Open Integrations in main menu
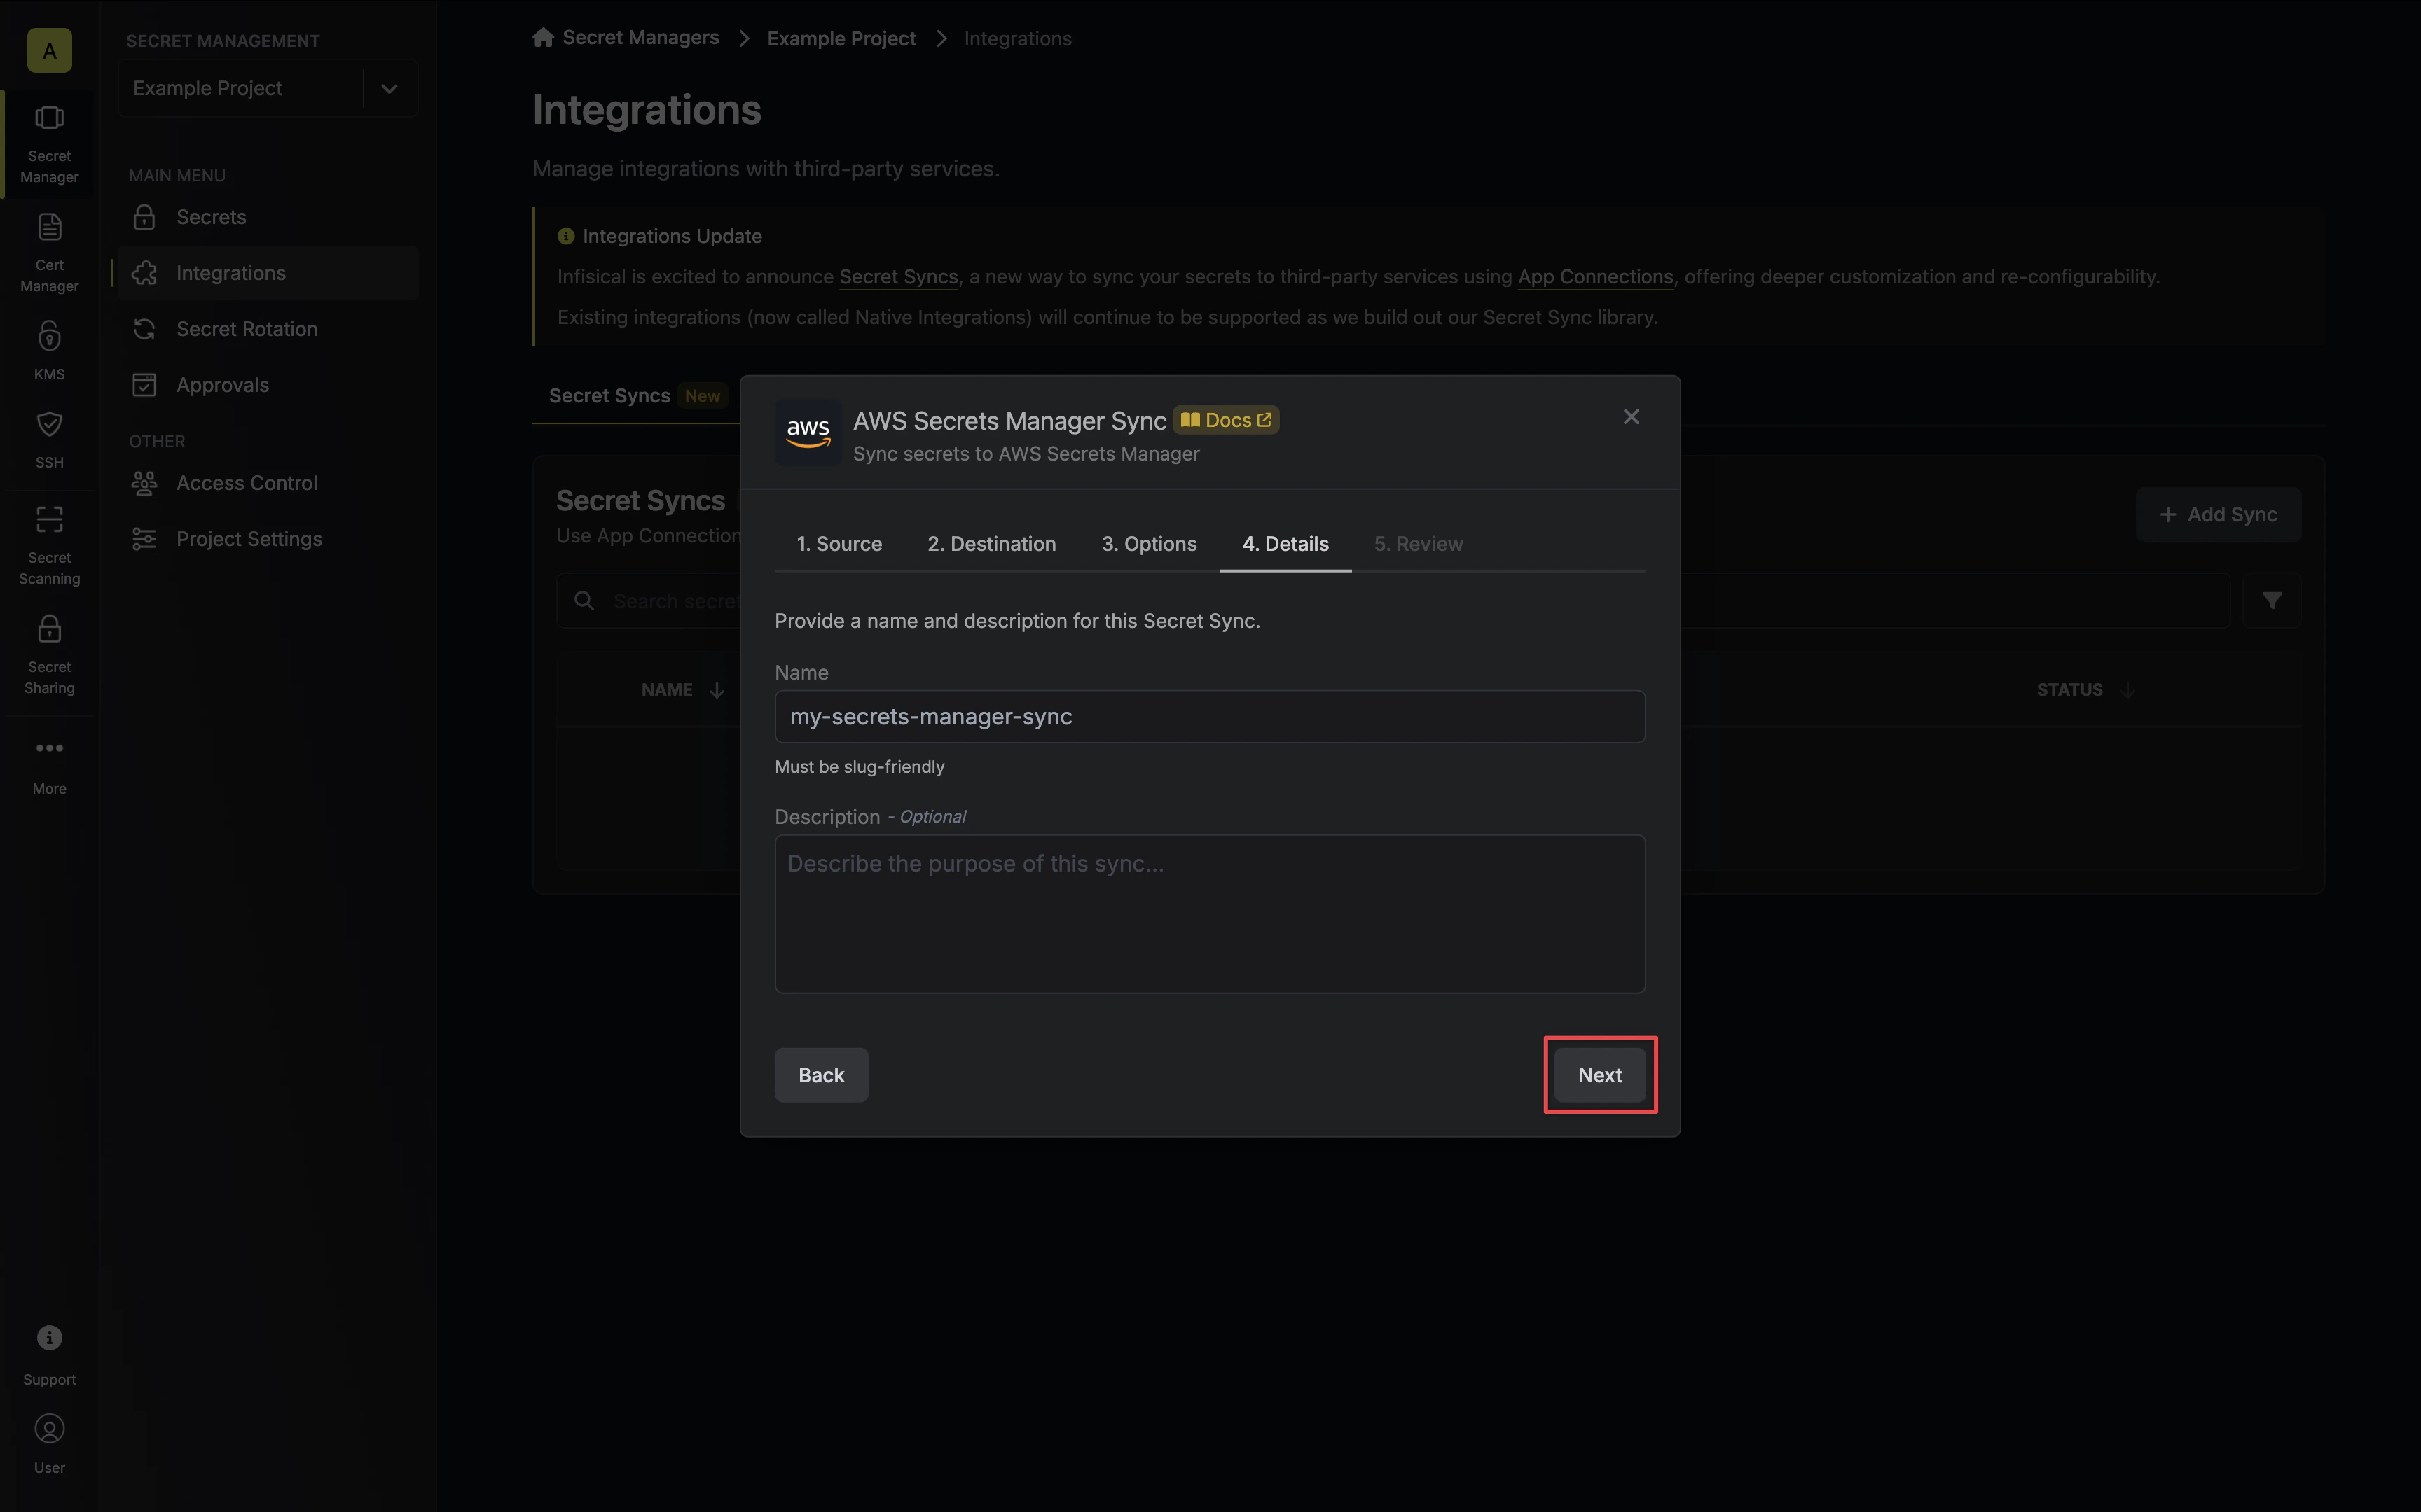Image resolution: width=2421 pixels, height=1512 pixels. point(267,273)
